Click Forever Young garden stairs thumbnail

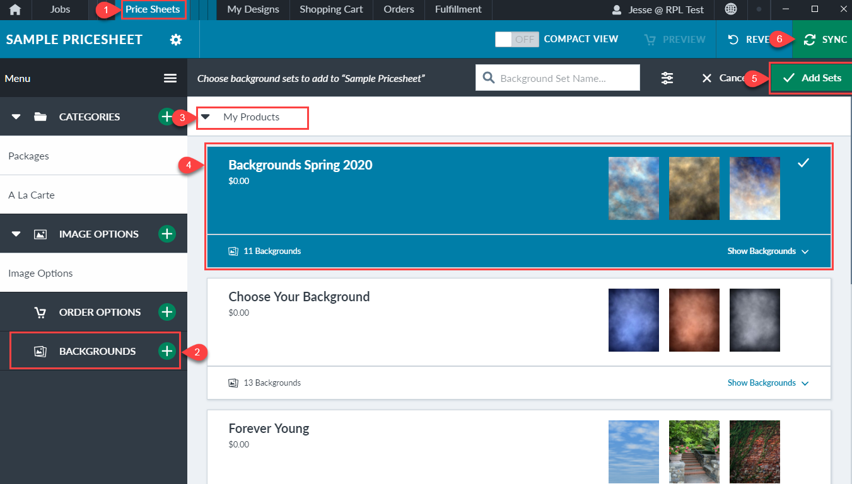694,452
